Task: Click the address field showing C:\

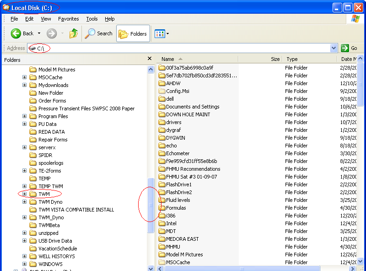Action: pyautogui.click(x=183, y=48)
